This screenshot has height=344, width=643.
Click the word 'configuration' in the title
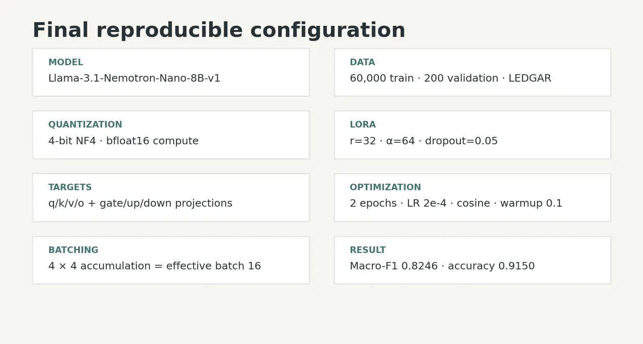tap(328, 31)
